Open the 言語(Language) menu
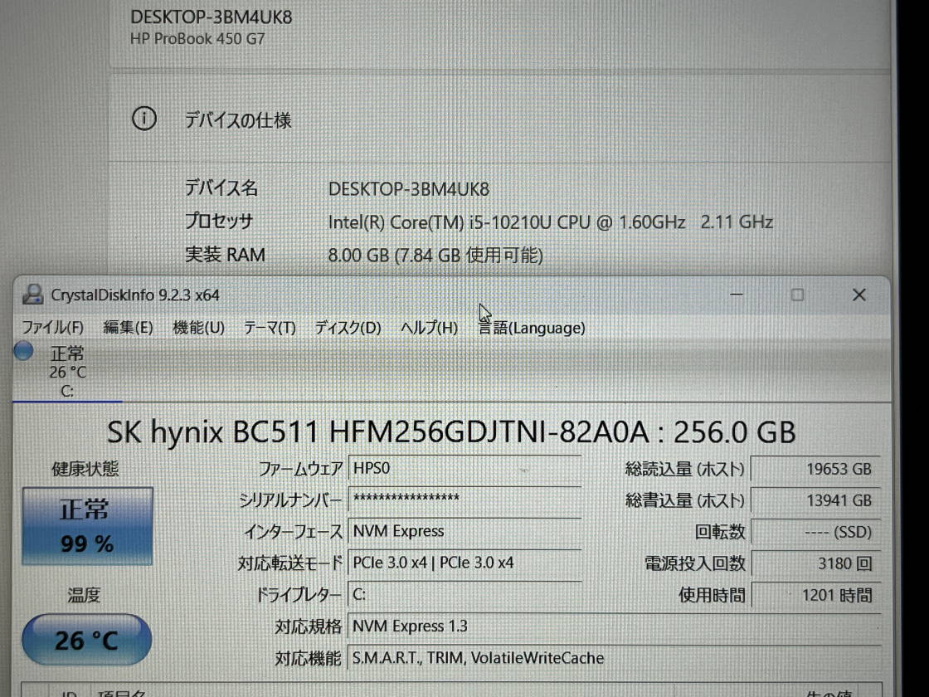The height and width of the screenshot is (697, 929). click(532, 328)
